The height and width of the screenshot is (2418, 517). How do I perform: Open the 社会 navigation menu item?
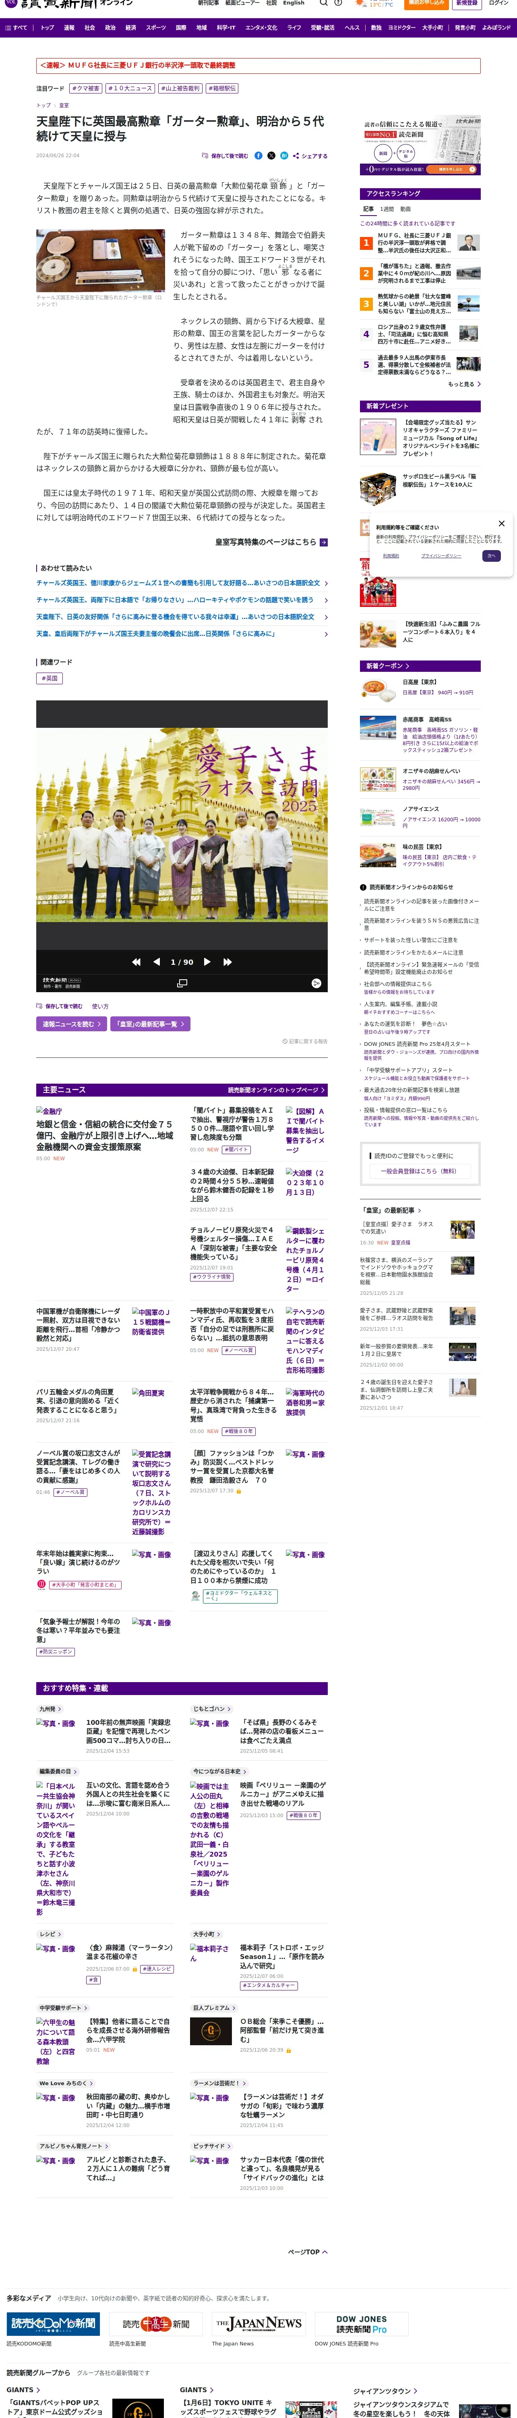point(90,28)
